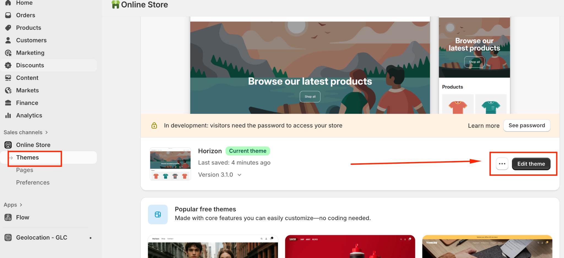This screenshot has width=564, height=258.
Task: Expand the Apps section
Action: coord(13,205)
